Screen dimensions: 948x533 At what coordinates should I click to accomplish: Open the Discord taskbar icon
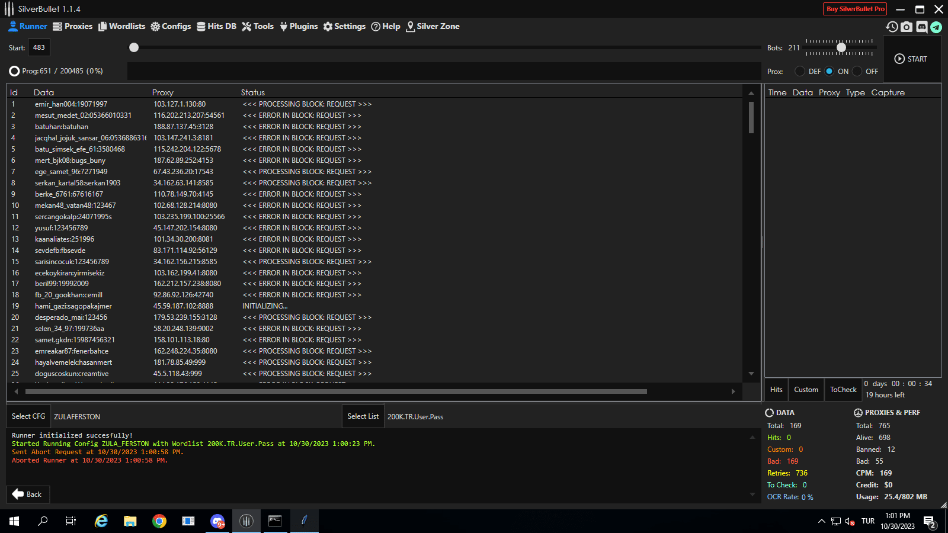click(217, 521)
